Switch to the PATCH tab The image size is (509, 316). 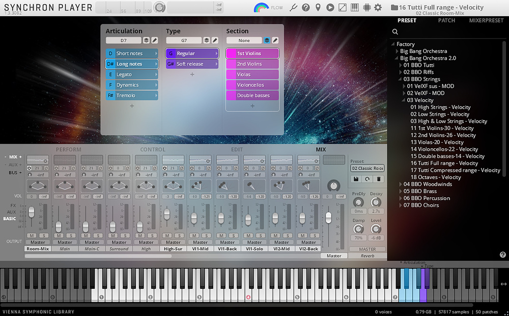point(446,20)
